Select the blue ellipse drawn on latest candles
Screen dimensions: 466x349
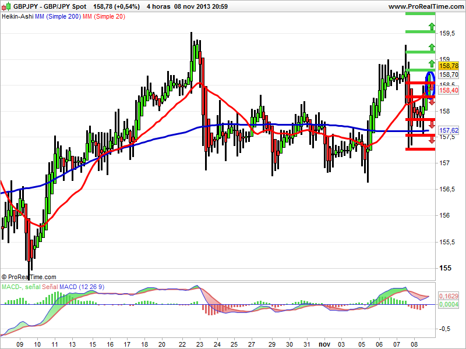pos(431,84)
